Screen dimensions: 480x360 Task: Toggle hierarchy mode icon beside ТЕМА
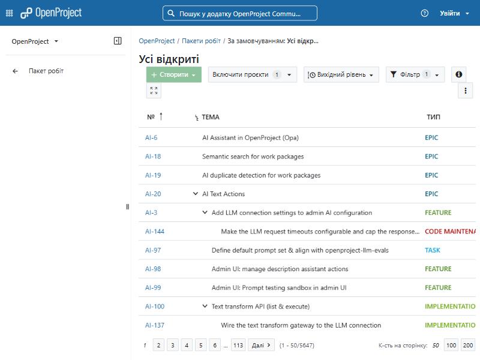click(x=197, y=118)
